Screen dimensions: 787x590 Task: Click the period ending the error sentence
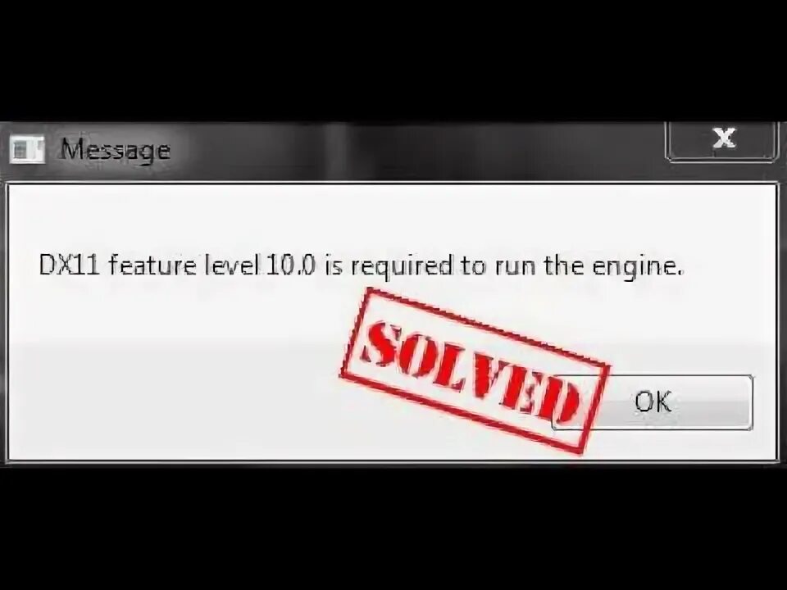point(680,272)
